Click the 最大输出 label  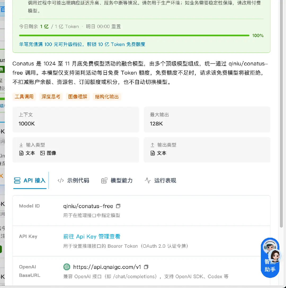pyautogui.click(x=159, y=115)
